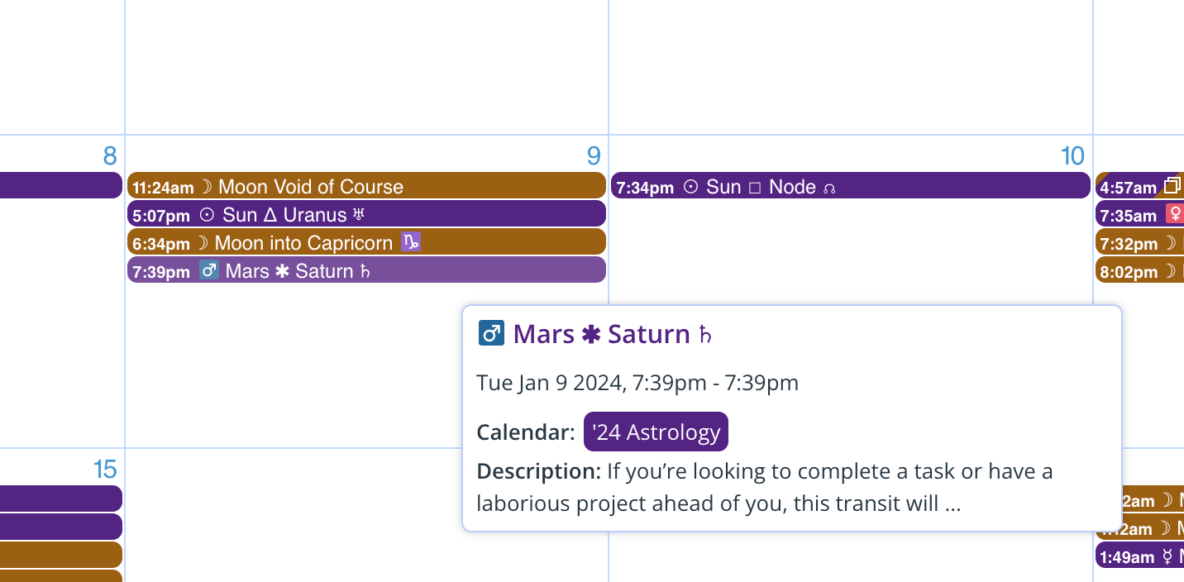The image size is (1184, 582).
Task: Click the day 8 date number
Action: [x=110, y=155]
